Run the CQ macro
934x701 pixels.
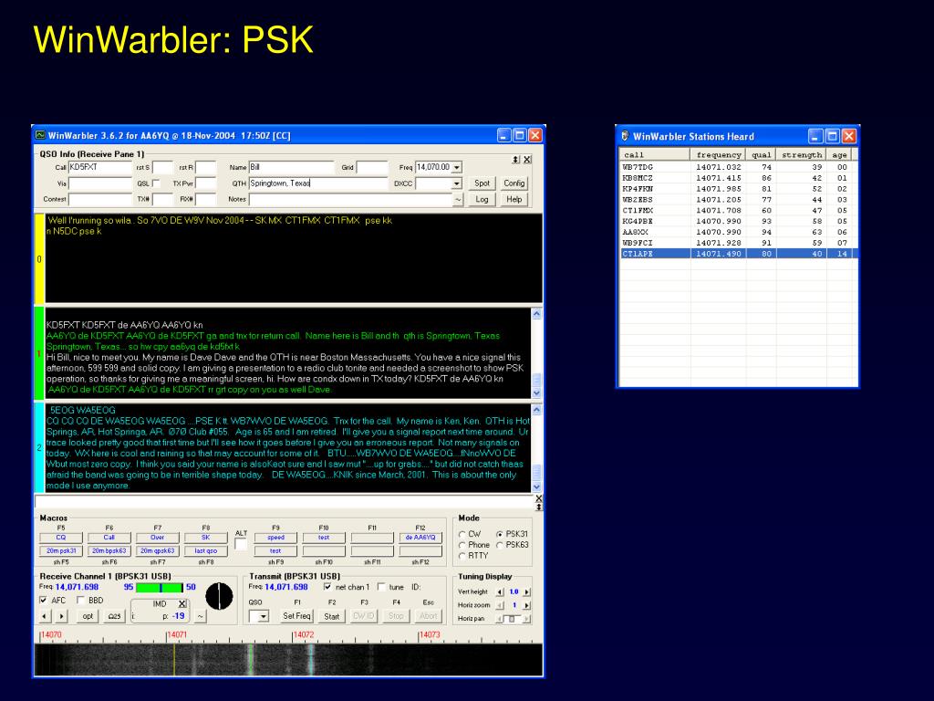pyautogui.click(x=61, y=538)
